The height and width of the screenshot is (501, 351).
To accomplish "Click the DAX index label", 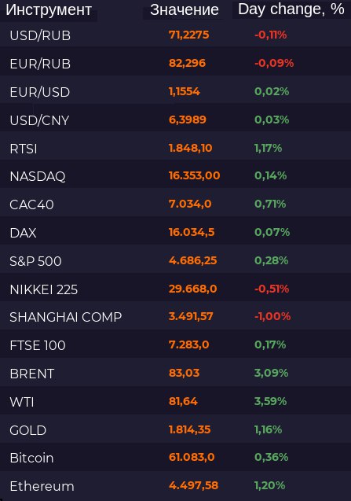I will [x=23, y=233].
